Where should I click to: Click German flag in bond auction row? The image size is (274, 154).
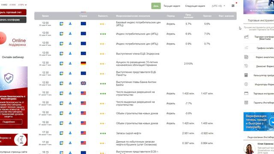tap(83, 63)
